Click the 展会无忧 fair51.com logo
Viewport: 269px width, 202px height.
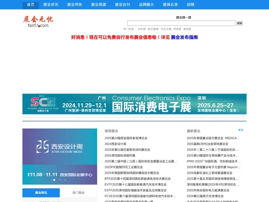click(x=38, y=22)
